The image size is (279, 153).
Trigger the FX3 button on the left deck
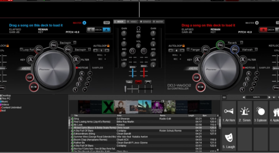point(68,50)
